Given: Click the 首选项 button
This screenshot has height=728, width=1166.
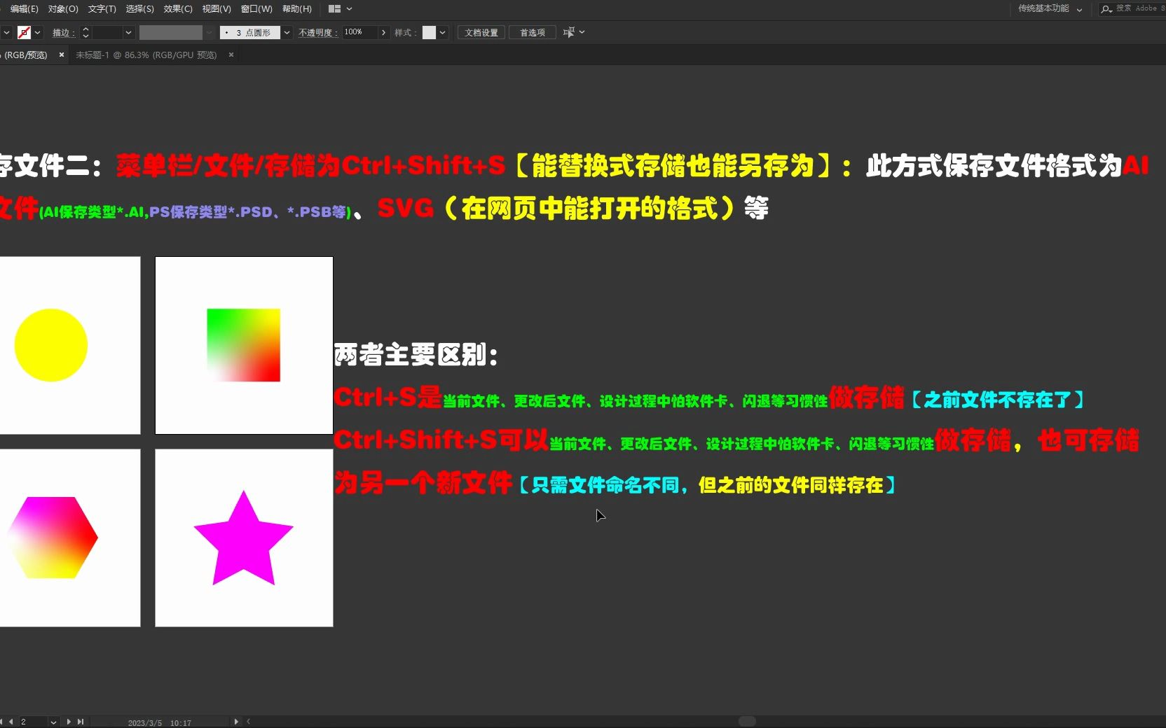Looking at the screenshot, I should [532, 32].
